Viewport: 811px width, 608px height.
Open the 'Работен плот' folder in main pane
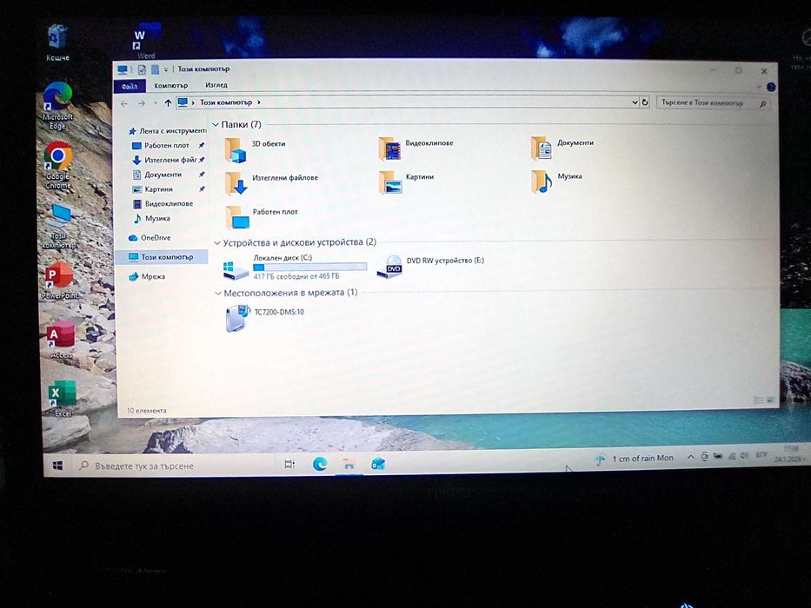pyautogui.click(x=262, y=217)
